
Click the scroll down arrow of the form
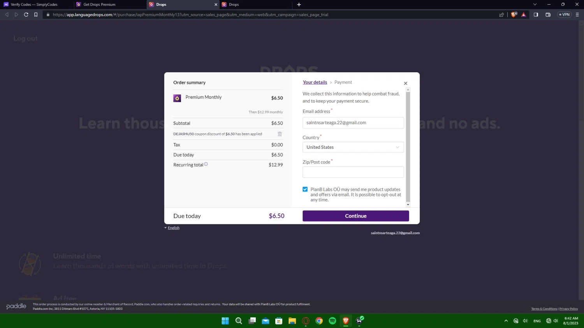click(408, 205)
